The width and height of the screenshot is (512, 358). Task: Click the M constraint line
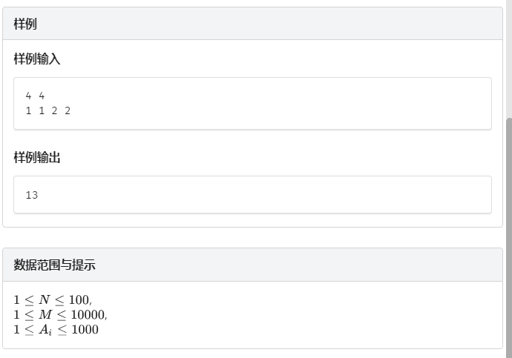tap(60, 314)
